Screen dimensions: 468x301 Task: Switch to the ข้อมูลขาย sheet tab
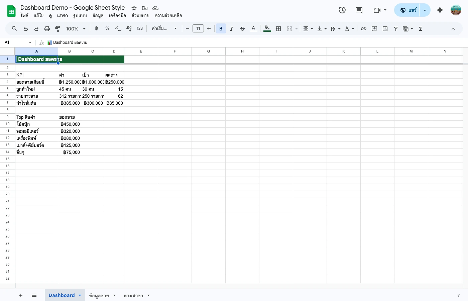click(100, 295)
